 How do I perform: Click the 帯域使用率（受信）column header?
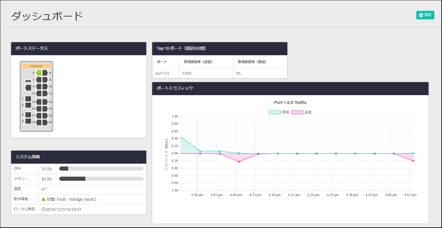[x=252, y=62]
